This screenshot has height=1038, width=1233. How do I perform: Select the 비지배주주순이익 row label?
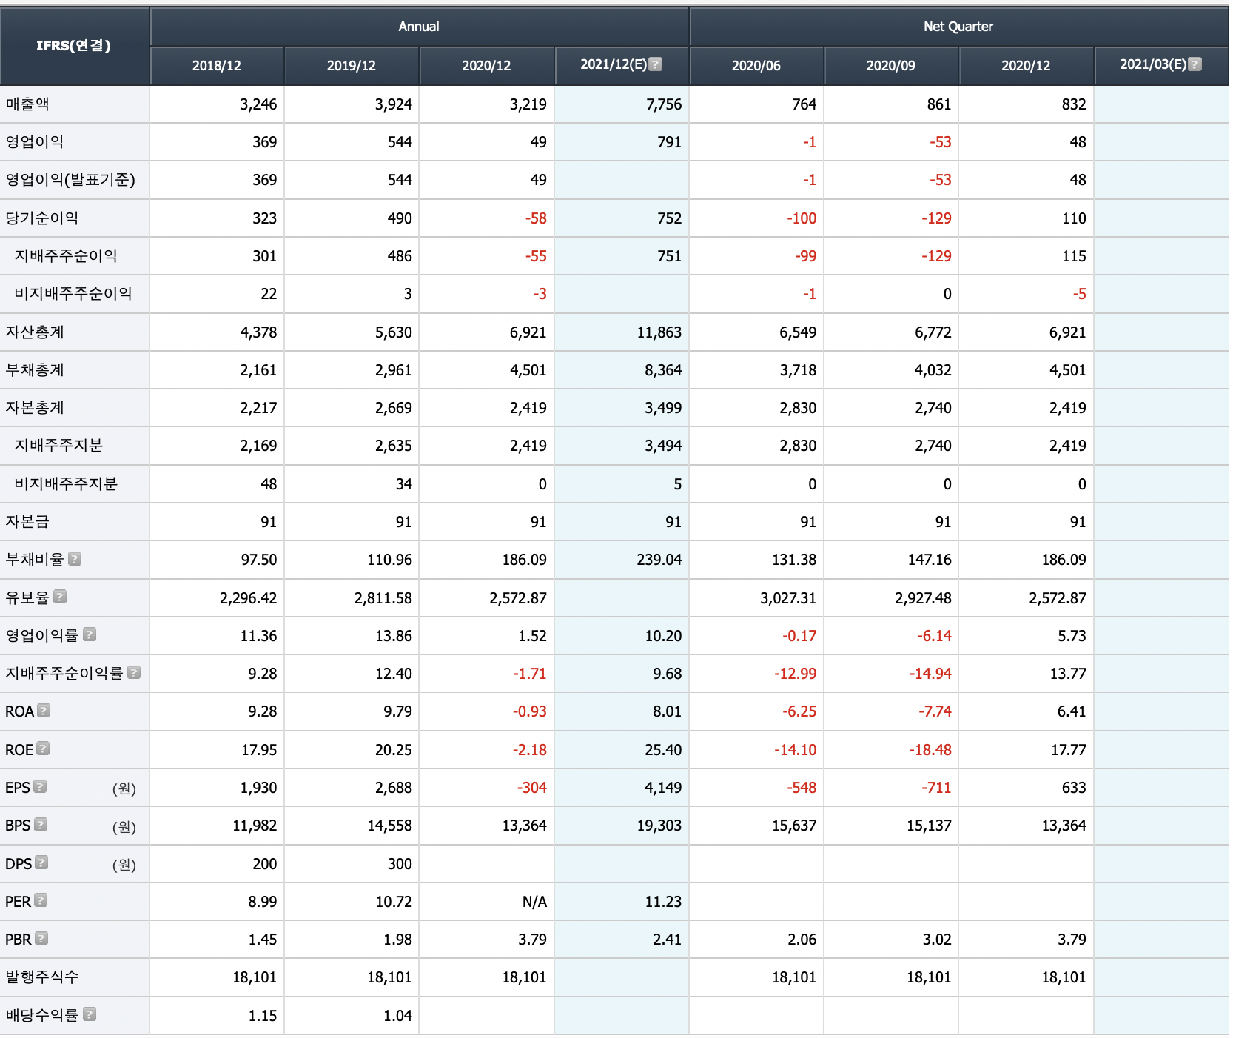[x=73, y=294]
